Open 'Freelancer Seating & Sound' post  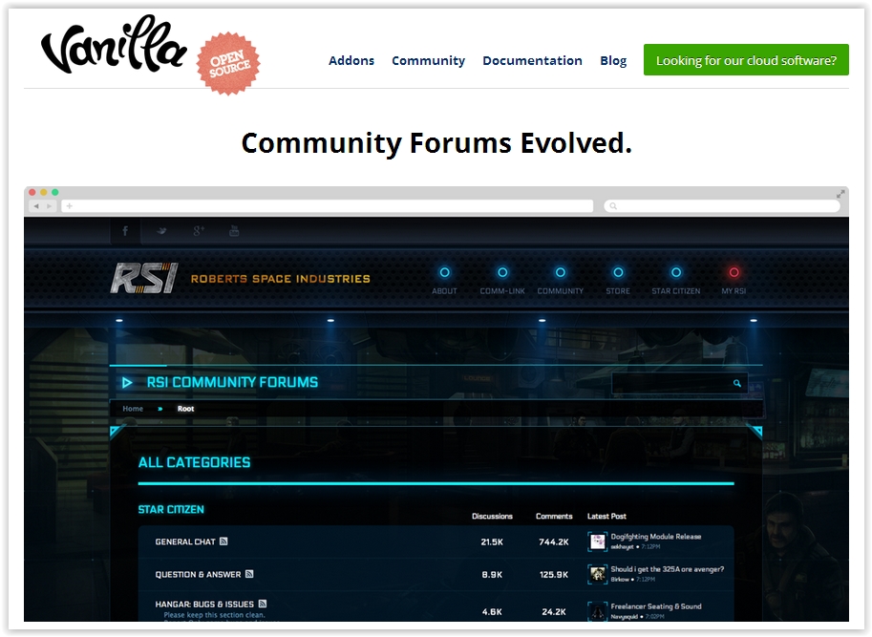pyautogui.click(x=655, y=606)
